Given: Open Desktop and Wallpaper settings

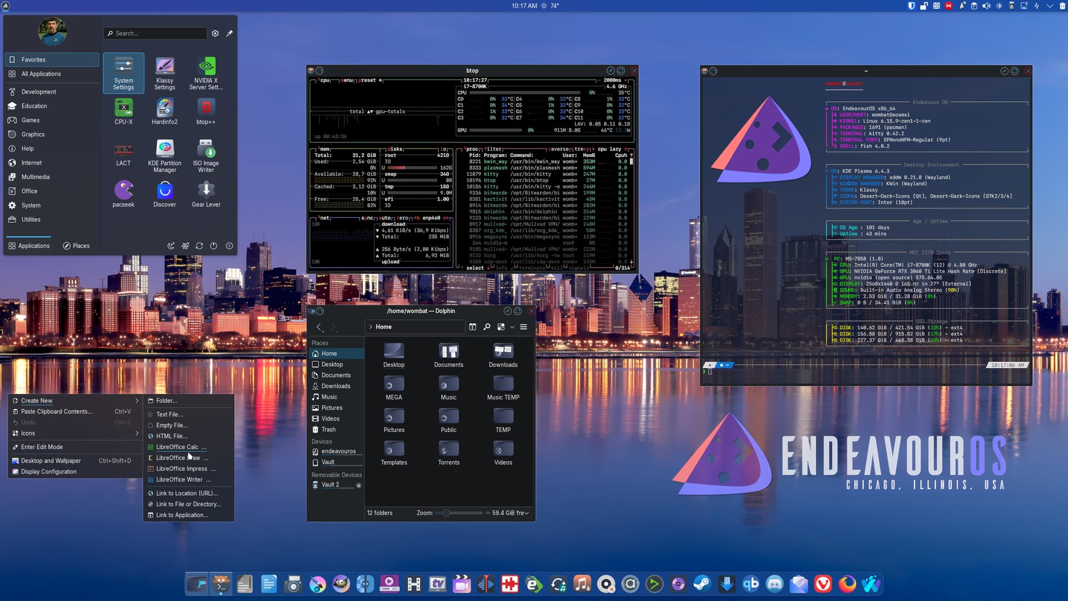Looking at the screenshot, I should [x=76, y=461].
